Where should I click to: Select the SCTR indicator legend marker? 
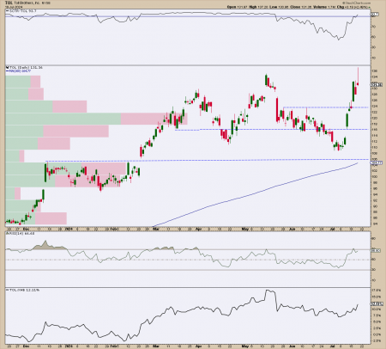8,11
